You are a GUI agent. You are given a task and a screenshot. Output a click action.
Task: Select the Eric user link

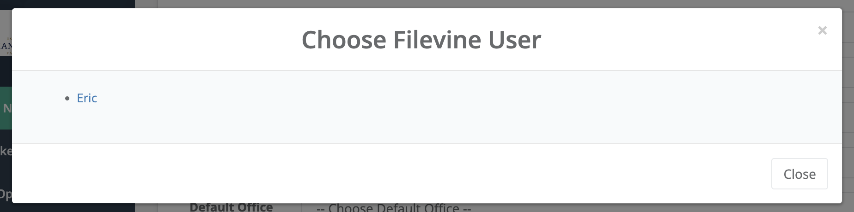87,98
